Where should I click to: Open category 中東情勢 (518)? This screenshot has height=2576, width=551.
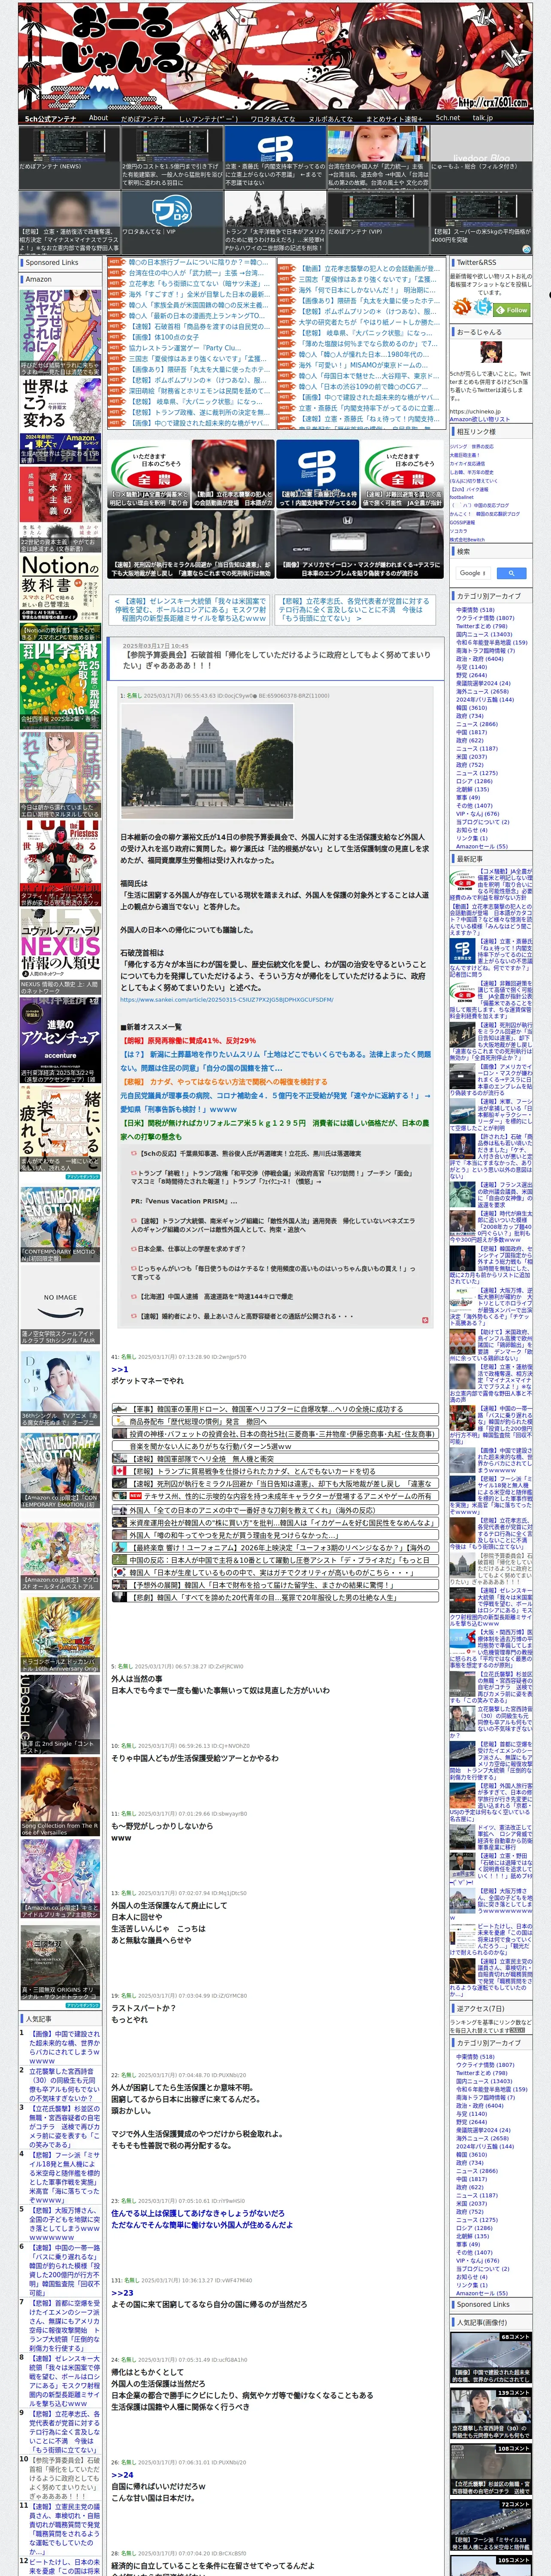tap(475, 610)
